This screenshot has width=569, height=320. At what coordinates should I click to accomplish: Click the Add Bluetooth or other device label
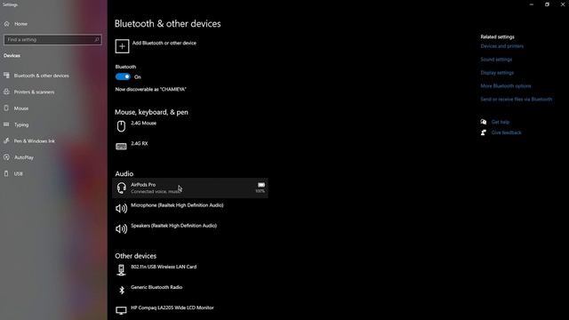click(x=164, y=43)
